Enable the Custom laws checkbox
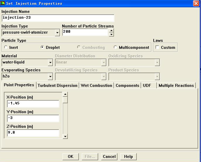 [157, 47]
